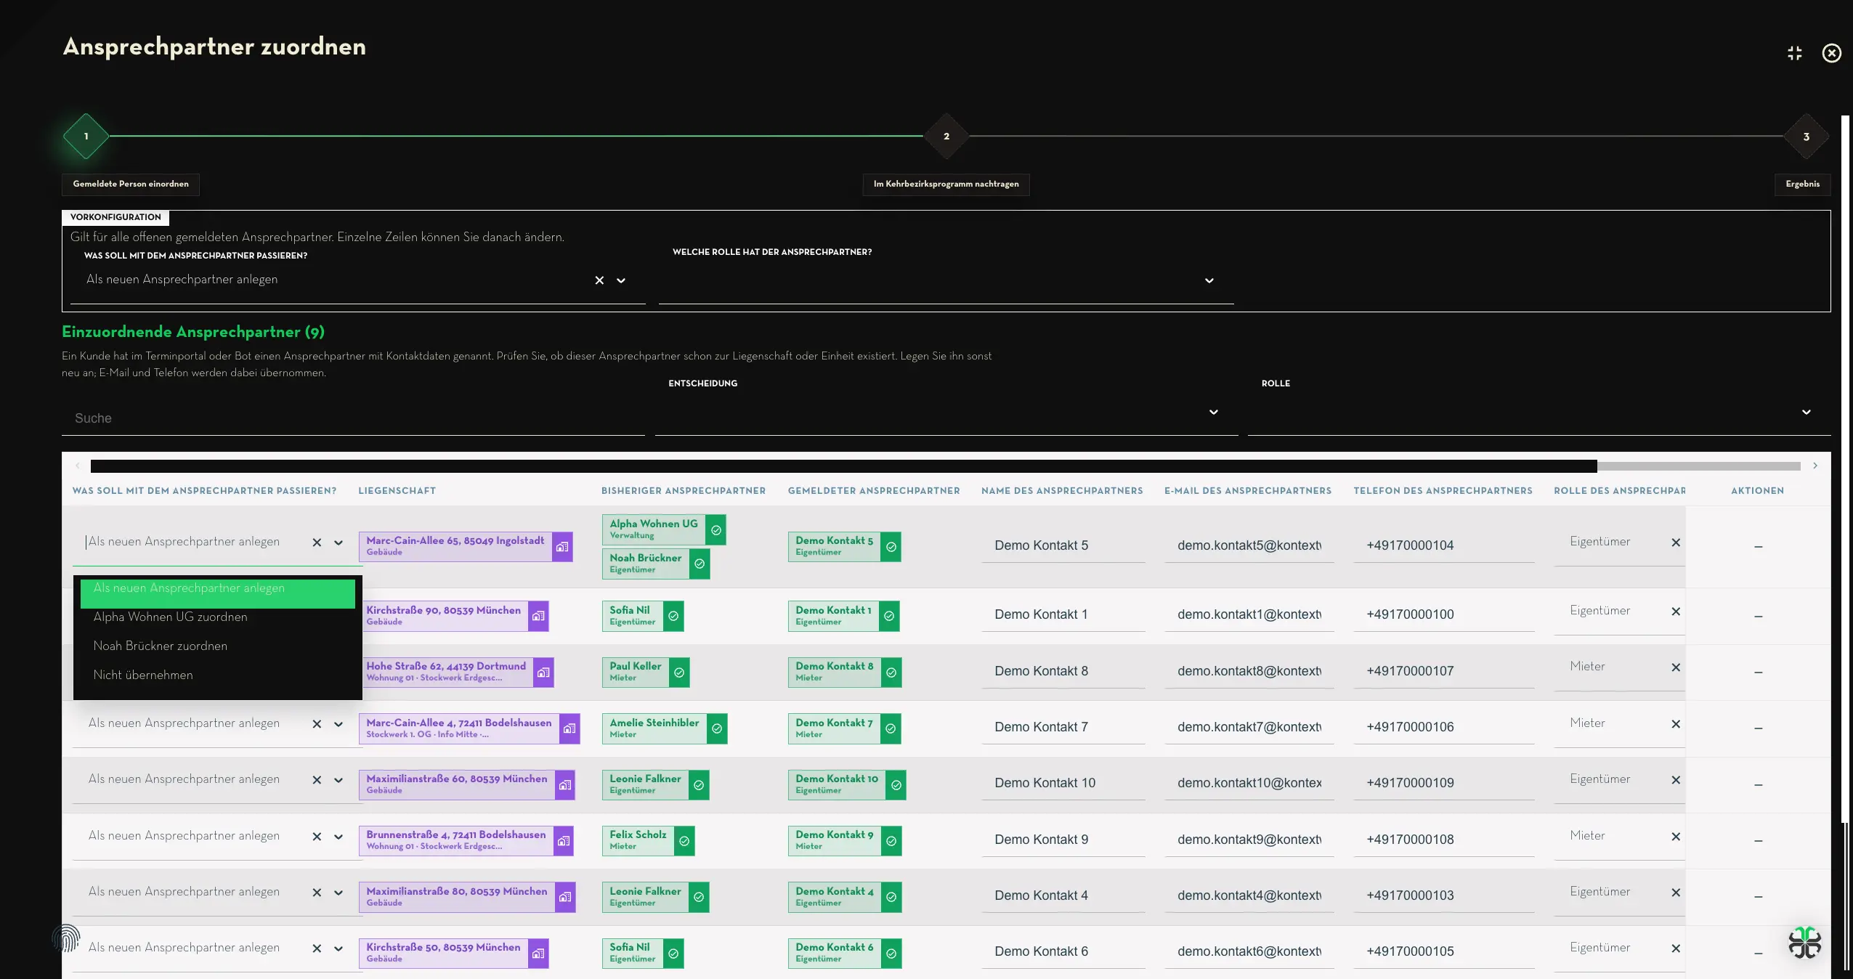
Task: Choose Alpha Wohnen UG zuordnen option
Action: 218,617
